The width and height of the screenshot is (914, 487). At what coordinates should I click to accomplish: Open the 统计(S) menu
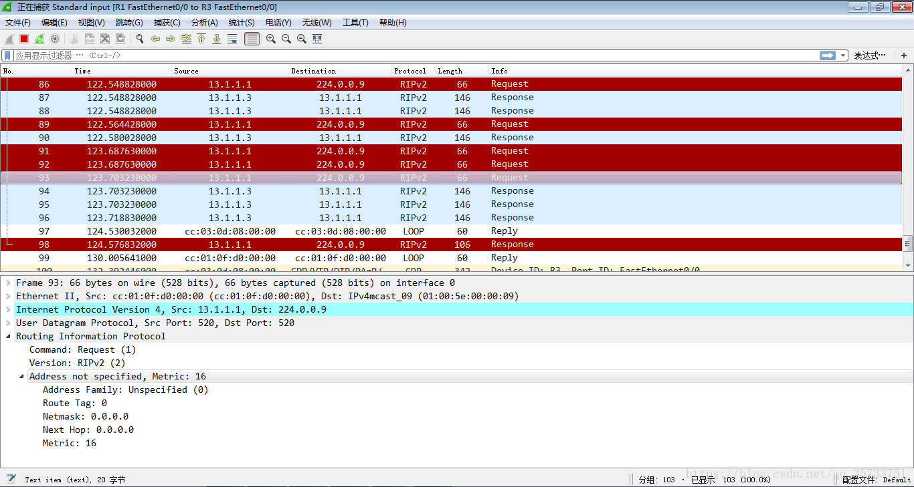(x=242, y=23)
